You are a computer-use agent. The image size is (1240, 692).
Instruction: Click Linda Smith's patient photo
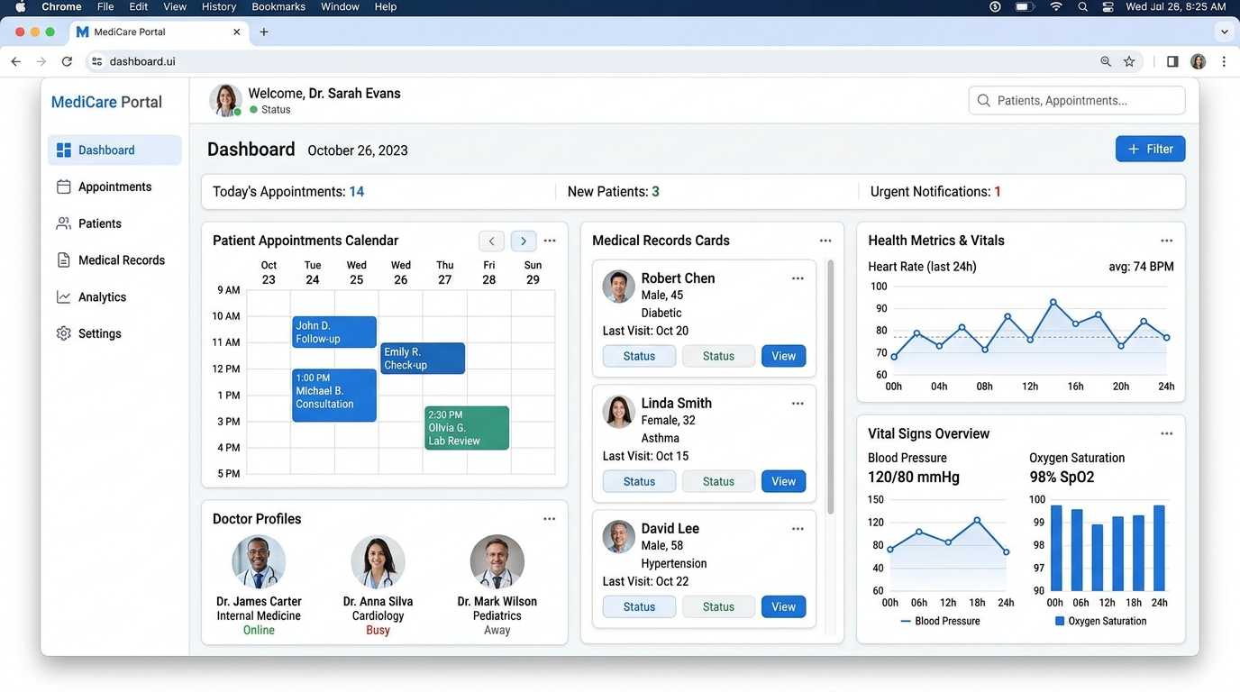click(x=618, y=412)
